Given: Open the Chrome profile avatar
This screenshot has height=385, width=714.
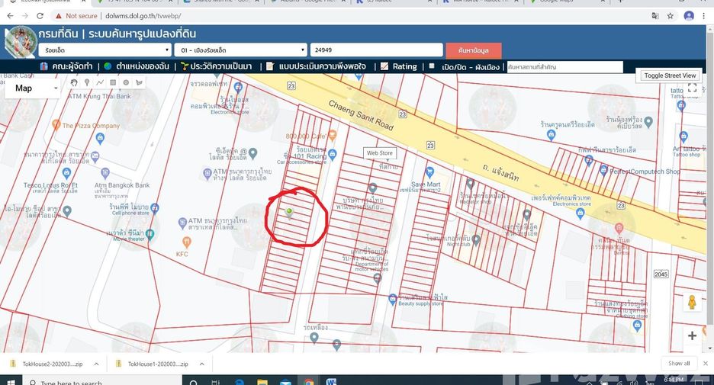Looking at the screenshot, I should (x=689, y=16).
